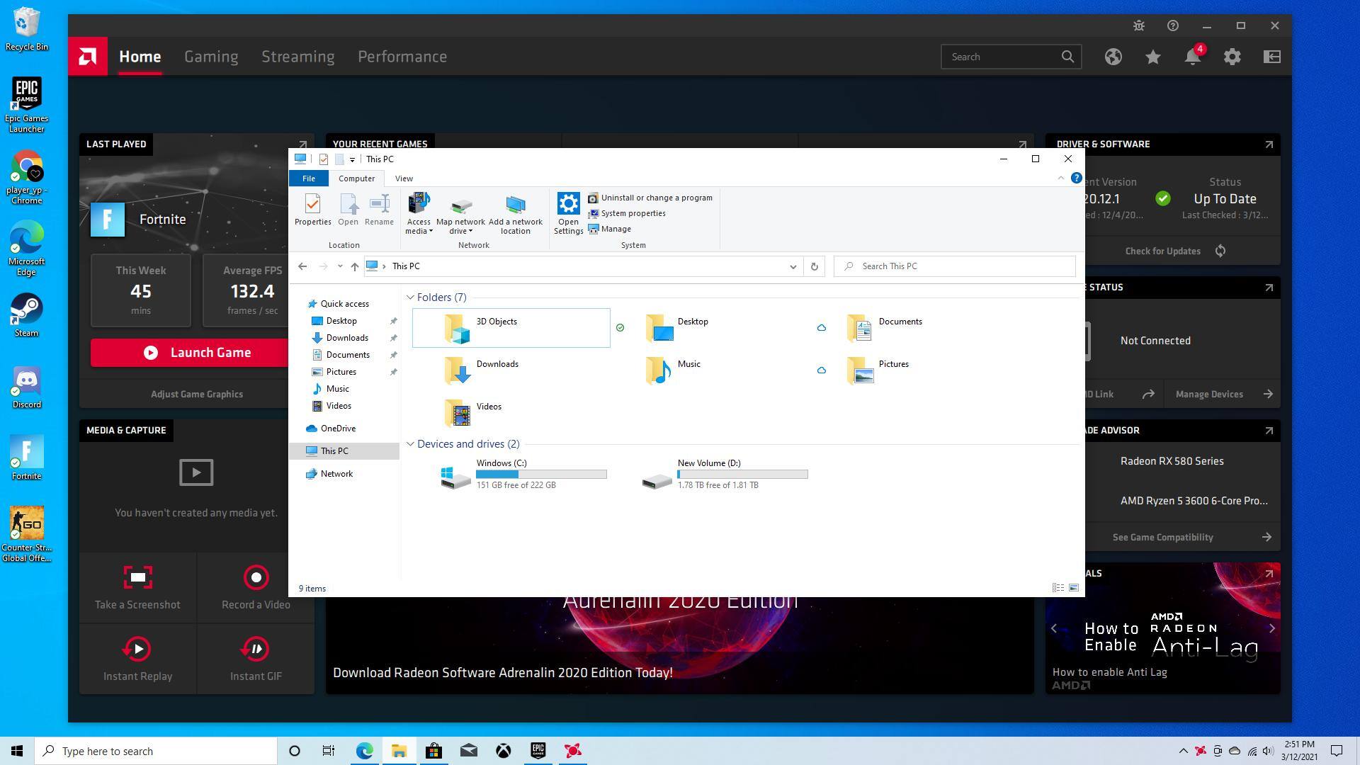Click the Record a Video icon
The height and width of the screenshot is (765, 1360).
[x=256, y=577]
